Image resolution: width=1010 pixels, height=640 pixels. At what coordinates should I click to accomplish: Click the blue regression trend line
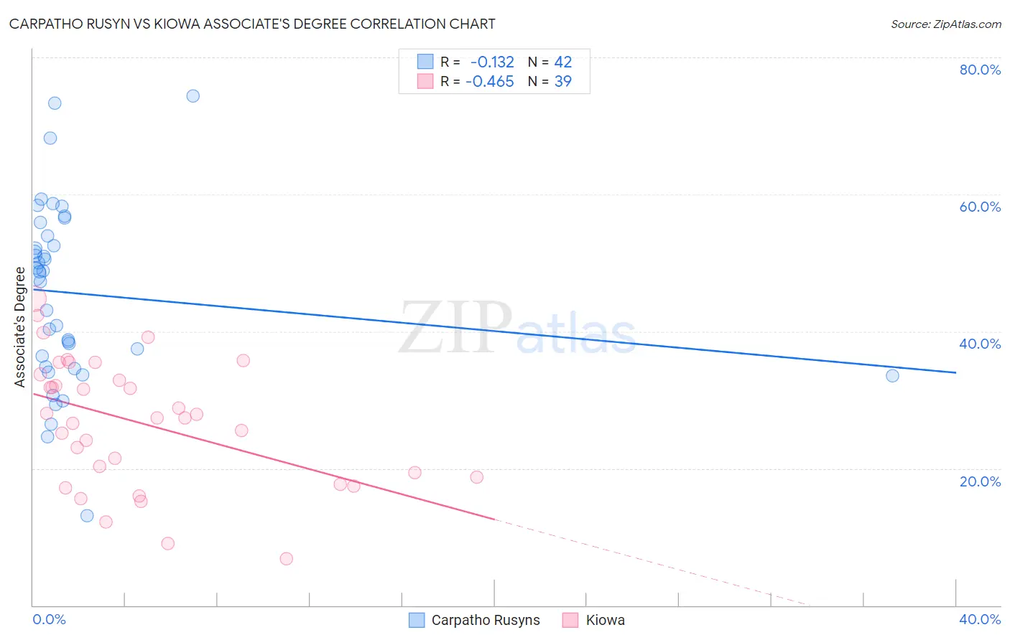pos(494,331)
